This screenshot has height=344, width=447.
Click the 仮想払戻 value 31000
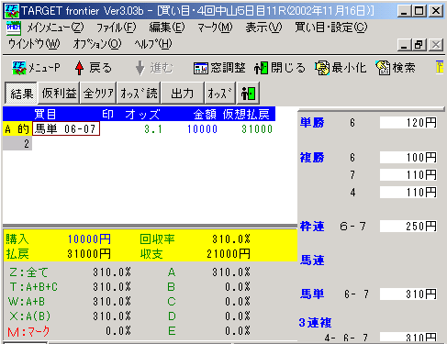pyautogui.click(x=257, y=129)
